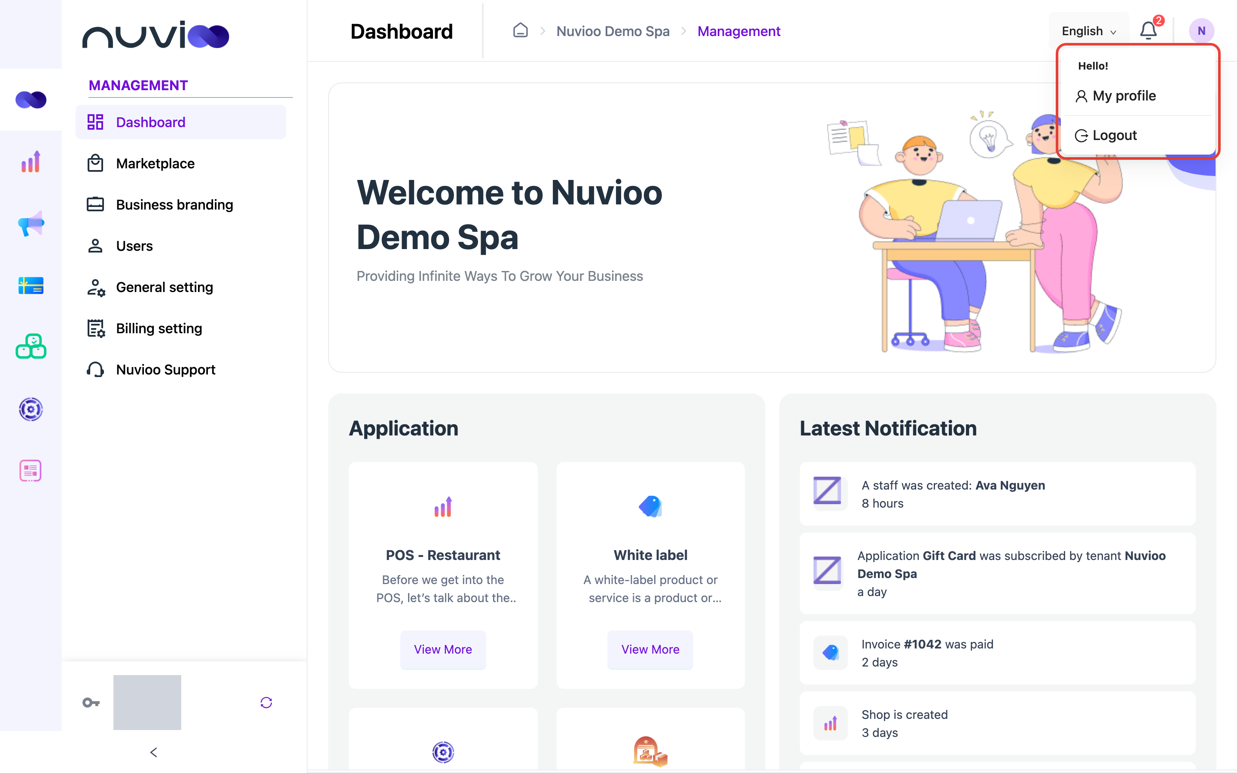Screen dimensions: 1237x773
Task: Open the Shop is created notification
Action: click(x=997, y=724)
